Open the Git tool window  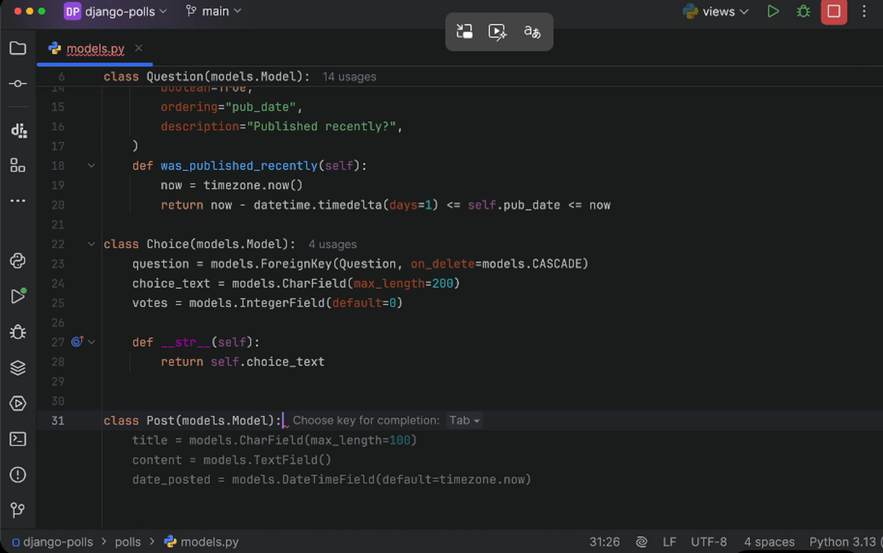tap(18, 510)
